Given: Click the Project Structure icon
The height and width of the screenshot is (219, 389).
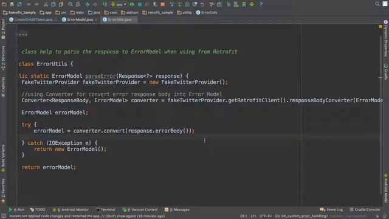Looking at the screenshot, I should point(219,4).
